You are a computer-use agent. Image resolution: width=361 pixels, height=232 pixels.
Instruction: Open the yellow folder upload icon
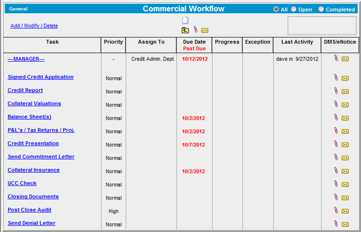click(x=185, y=30)
